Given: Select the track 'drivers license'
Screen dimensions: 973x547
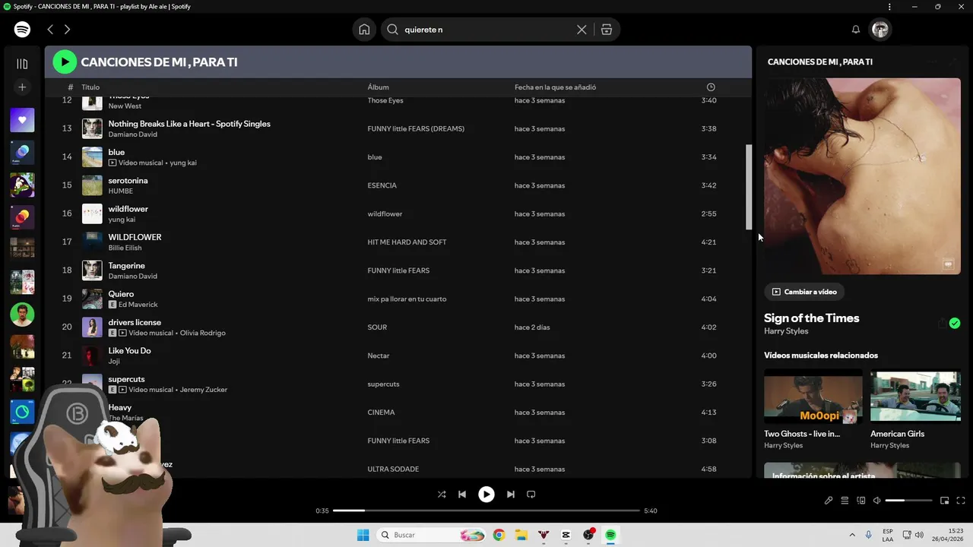Looking at the screenshot, I should click(x=135, y=322).
